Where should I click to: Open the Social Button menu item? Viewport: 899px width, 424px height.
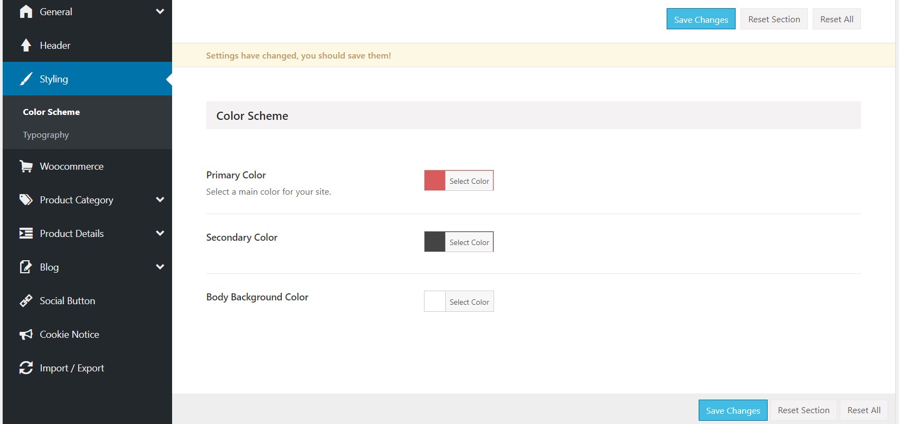click(67, 301)
